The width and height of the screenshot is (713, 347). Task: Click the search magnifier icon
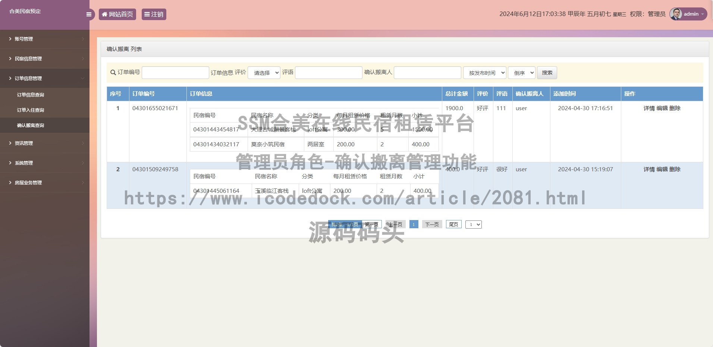113,73
